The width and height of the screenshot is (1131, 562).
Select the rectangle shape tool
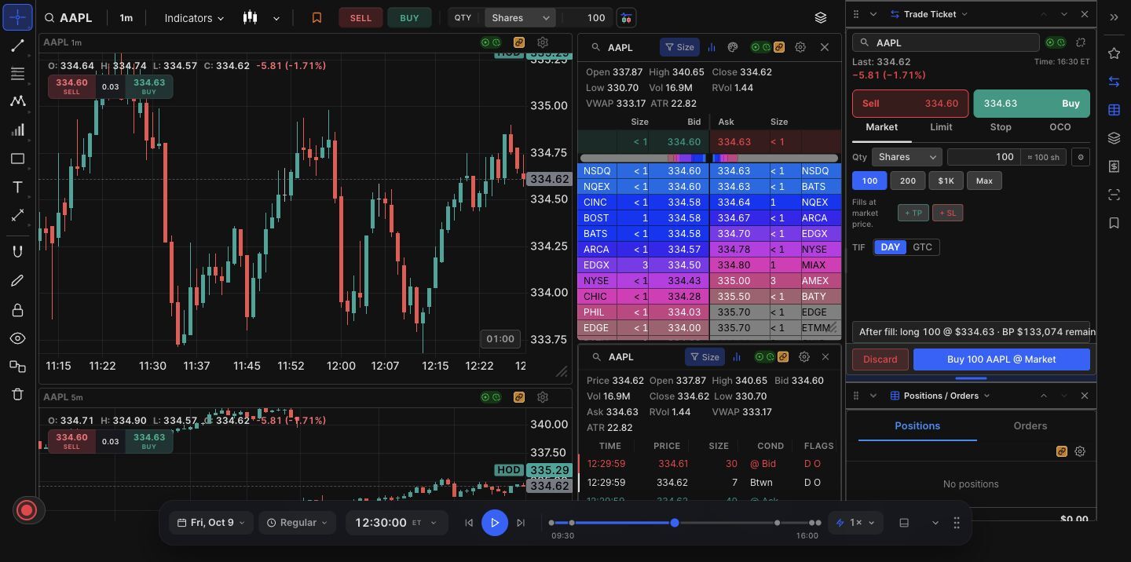17,159
